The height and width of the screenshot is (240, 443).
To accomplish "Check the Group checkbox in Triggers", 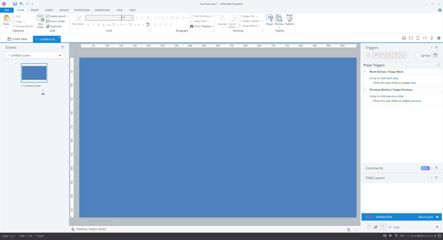I will [418, 55].
